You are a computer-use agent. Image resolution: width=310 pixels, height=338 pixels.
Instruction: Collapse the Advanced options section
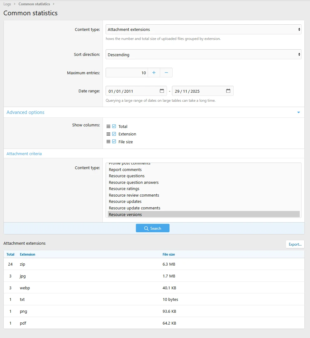(x=298, y=112)
